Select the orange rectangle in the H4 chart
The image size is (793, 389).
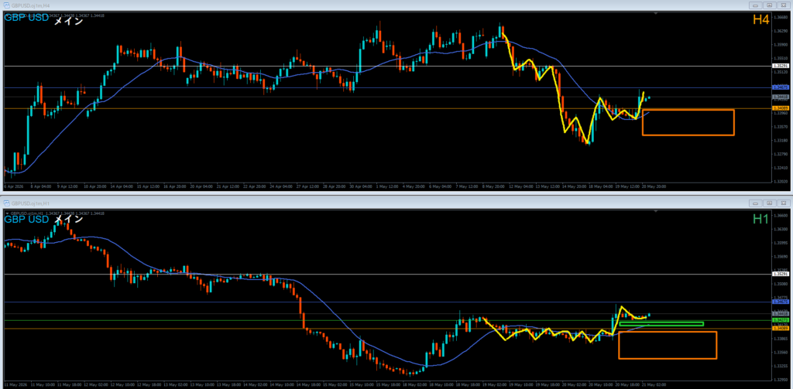coord(688,122)
